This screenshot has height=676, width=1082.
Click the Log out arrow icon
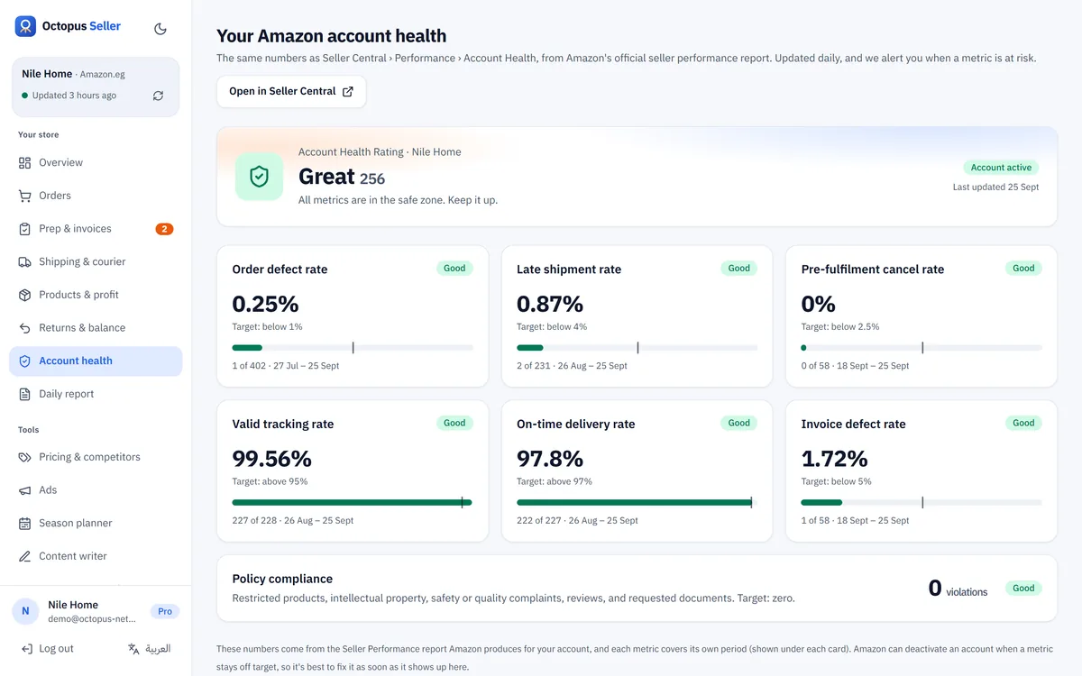pos(26,648)
